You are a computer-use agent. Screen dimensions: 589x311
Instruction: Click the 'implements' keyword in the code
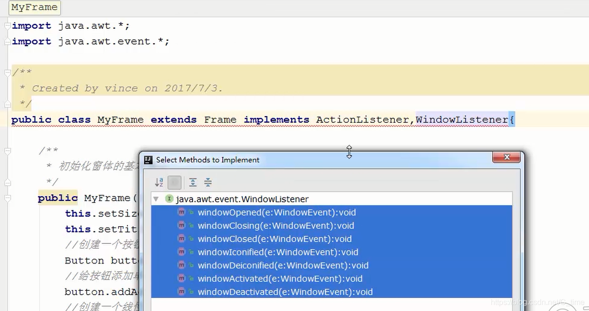[277, 119]
